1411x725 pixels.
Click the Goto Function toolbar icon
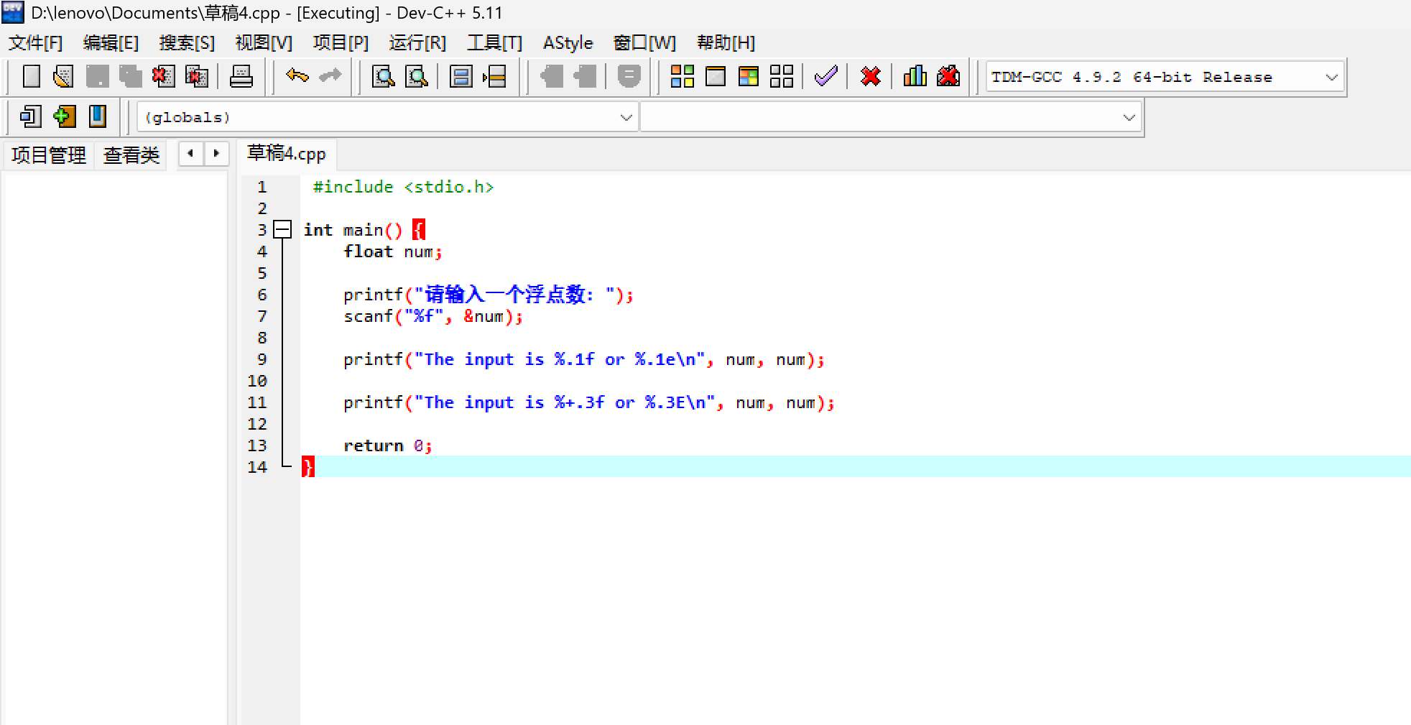(x=461, y=76)
